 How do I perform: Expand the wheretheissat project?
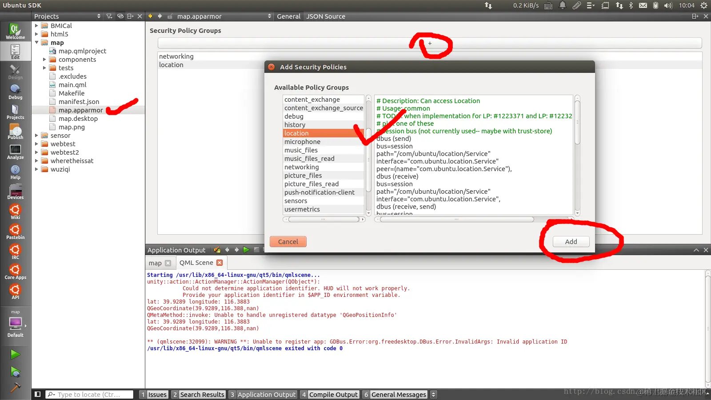coord(36,161)
